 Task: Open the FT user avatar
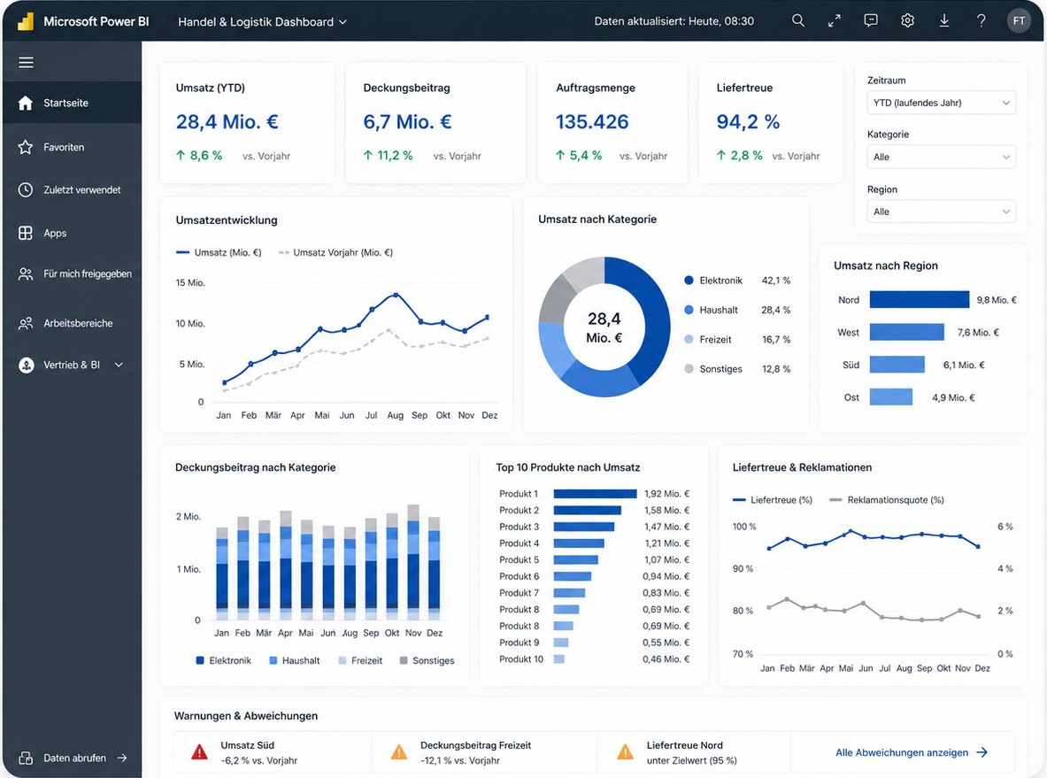click(x=1019, y=20)
